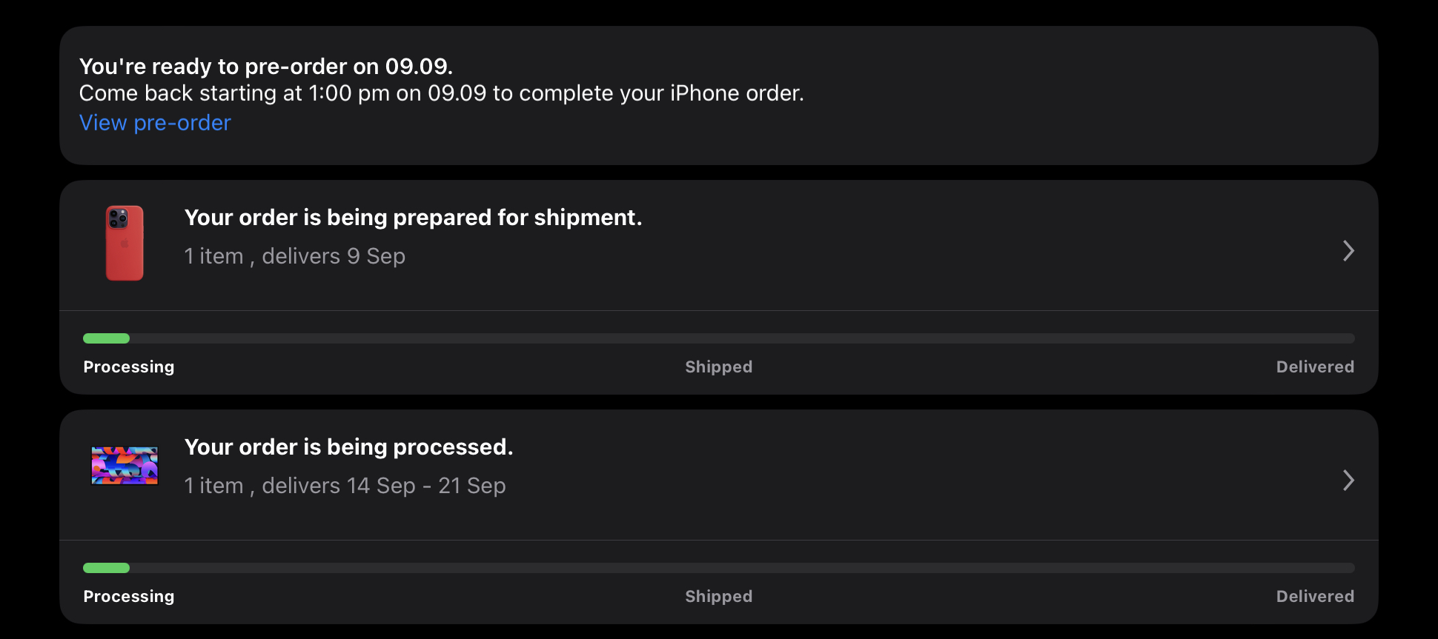Expand the order delivering 14–21 Sep via chevron
1438x639 pixels.
(1348, 481)
